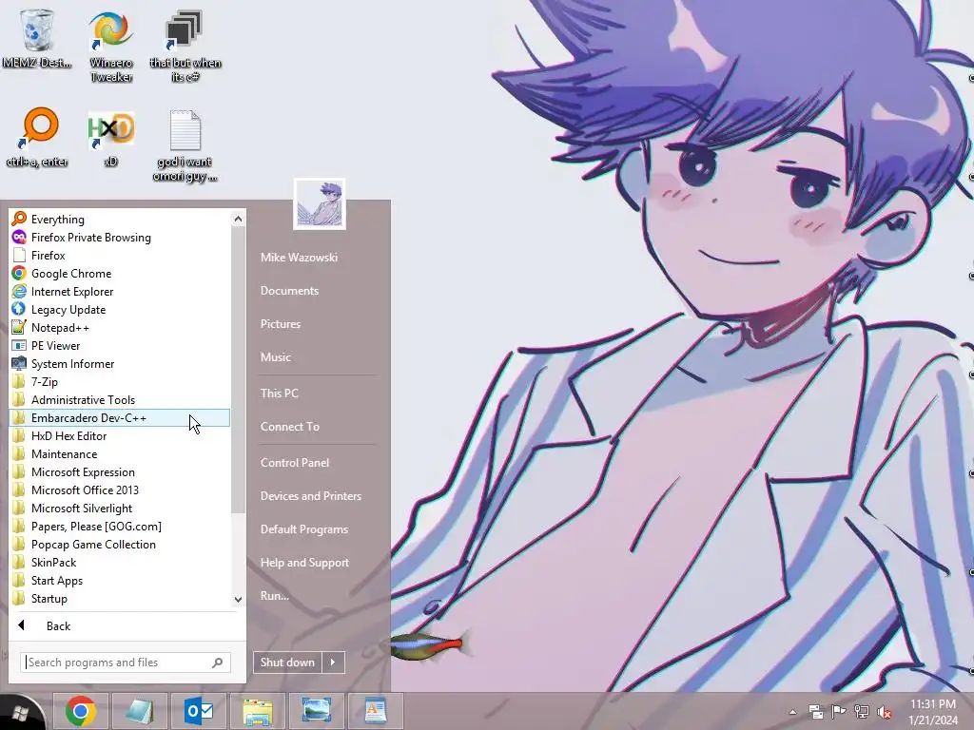Expand the Microsoft Expression folder

tap(119, 471)
